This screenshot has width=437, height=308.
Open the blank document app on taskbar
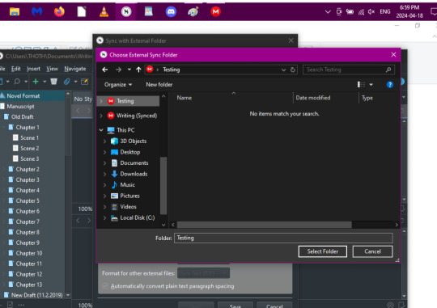coord(82,11)
